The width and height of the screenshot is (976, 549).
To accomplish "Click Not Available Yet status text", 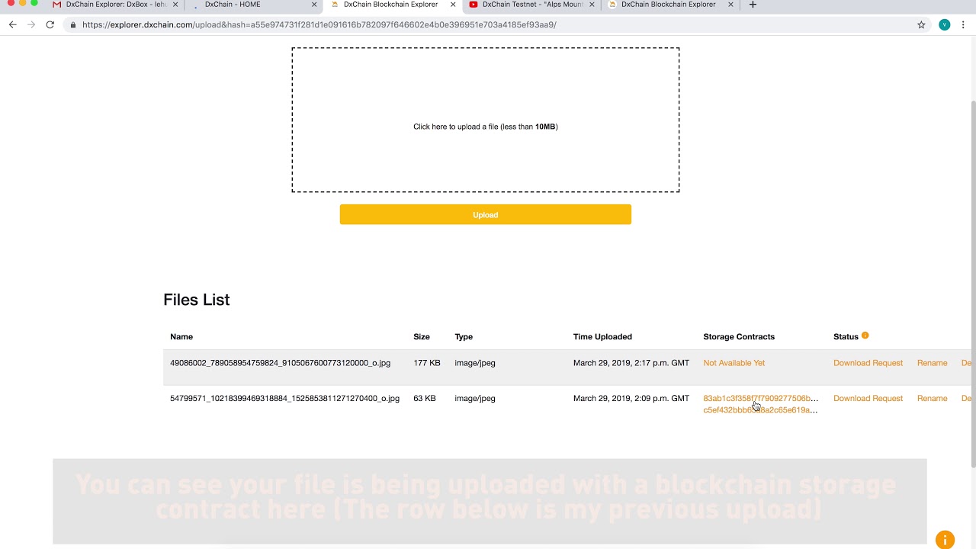I will [734, 363].
